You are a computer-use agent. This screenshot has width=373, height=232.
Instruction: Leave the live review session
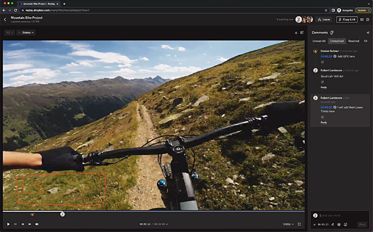coord(324,20)
